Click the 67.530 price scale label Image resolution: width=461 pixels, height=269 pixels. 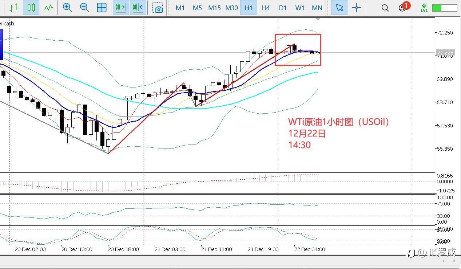tap(445, 126)
